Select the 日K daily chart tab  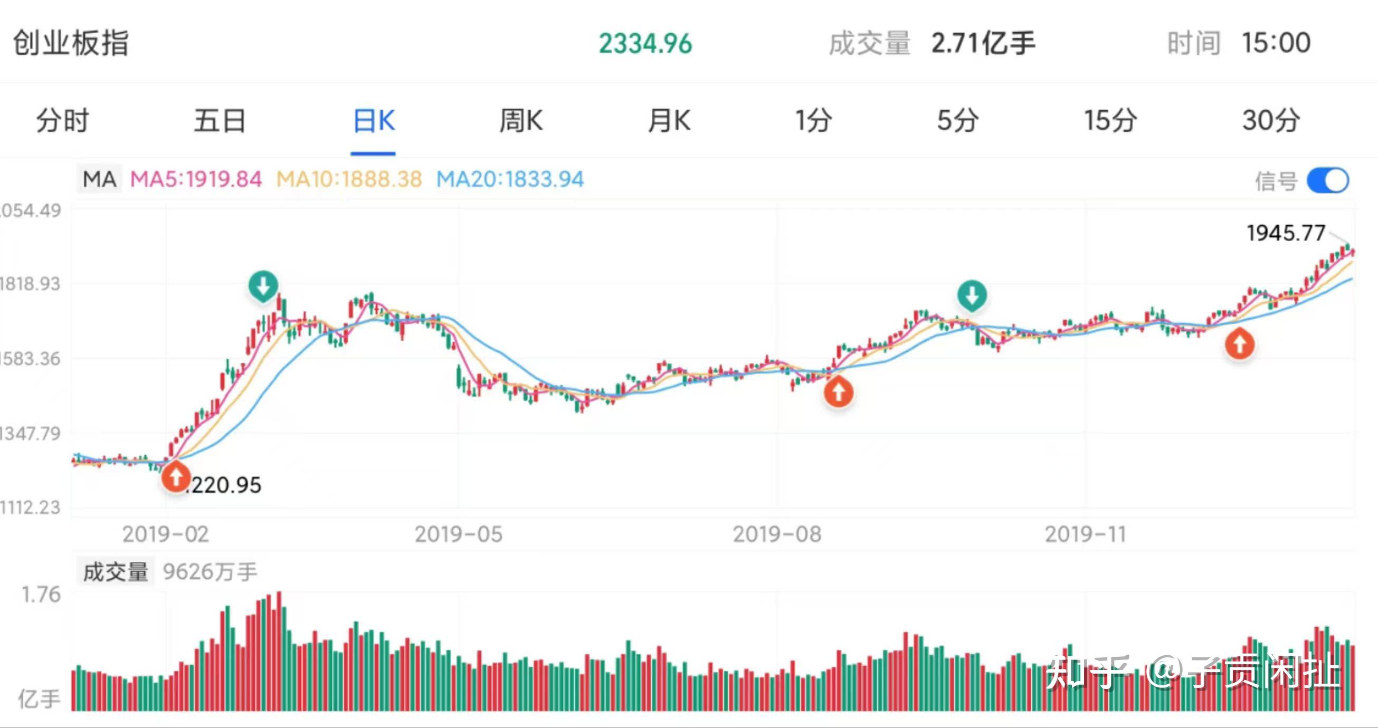click(x=374, y=120)
